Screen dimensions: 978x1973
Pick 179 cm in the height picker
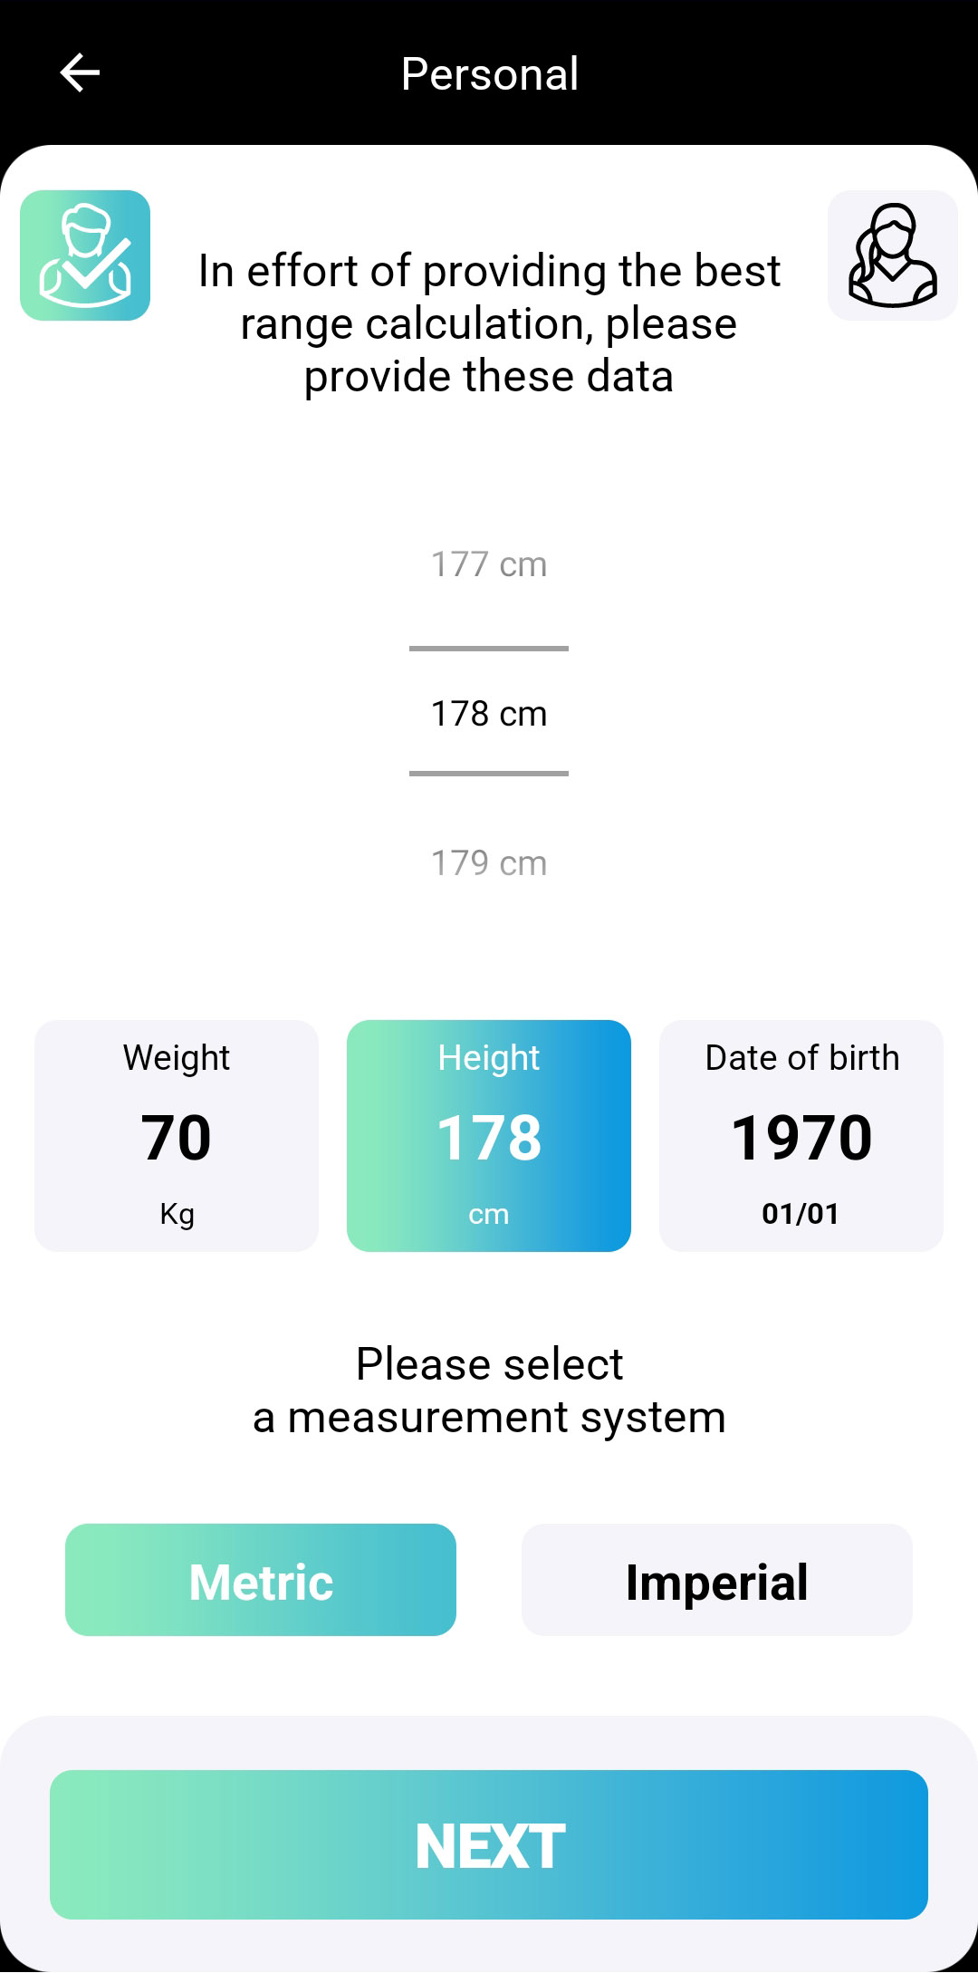click(489, 863)
